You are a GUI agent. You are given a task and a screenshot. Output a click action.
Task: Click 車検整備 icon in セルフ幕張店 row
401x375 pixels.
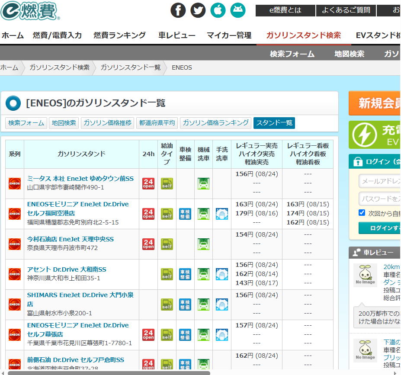tap(185, 335)
